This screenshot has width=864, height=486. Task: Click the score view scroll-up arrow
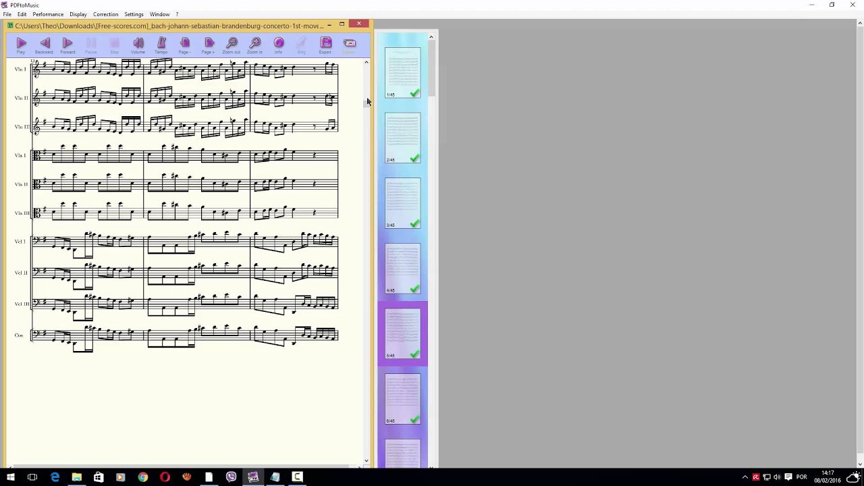[367, 63]
